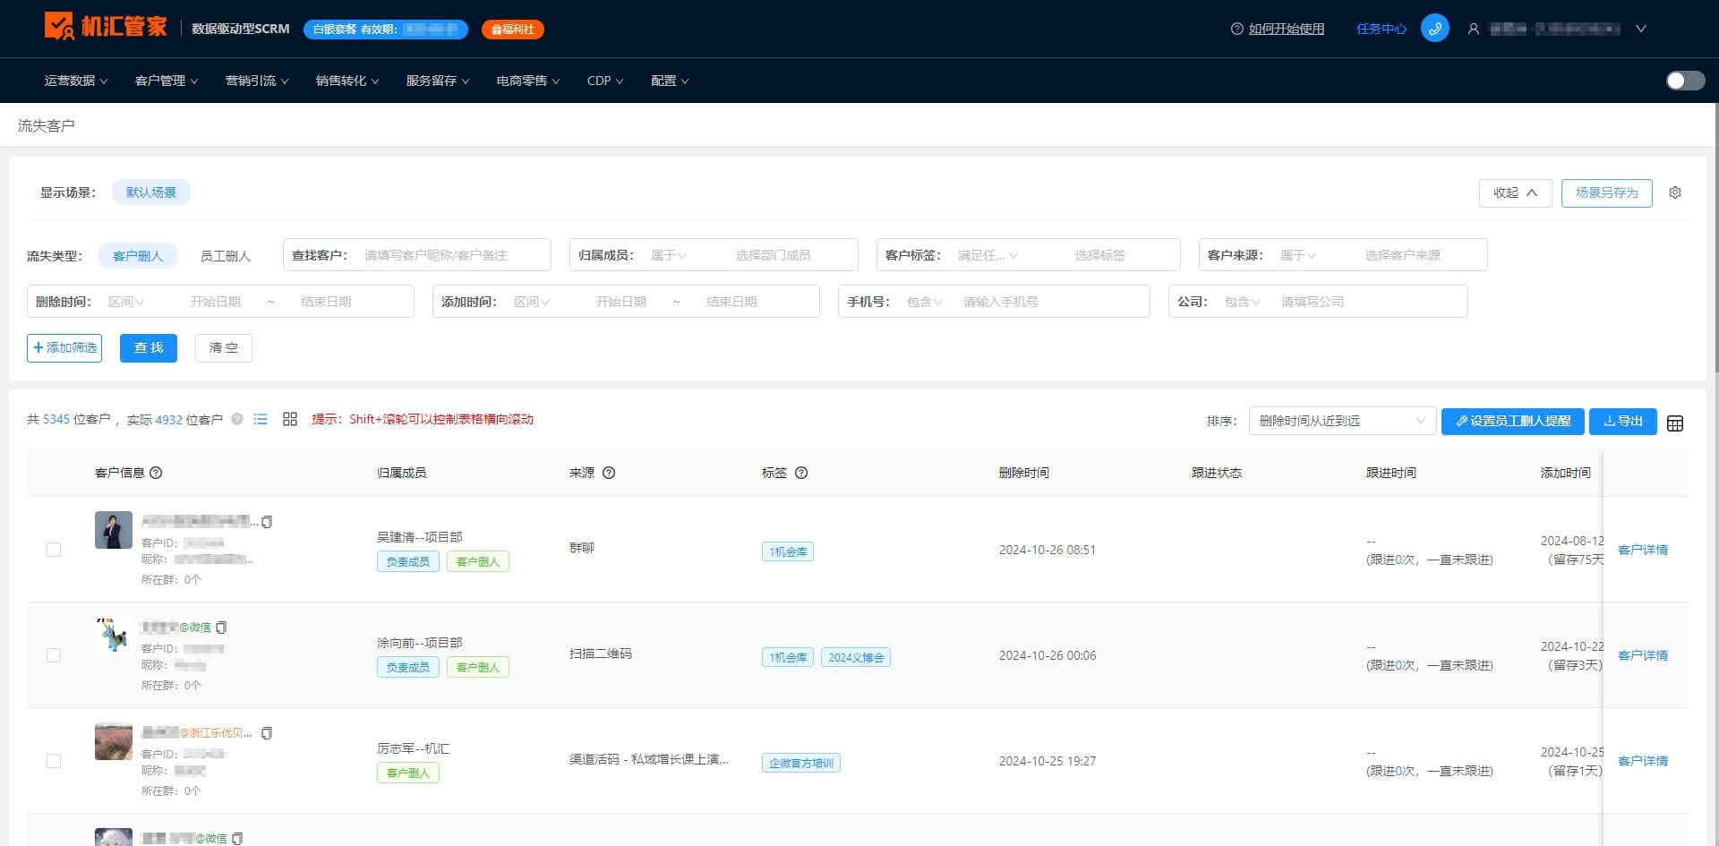The height and width of the screenshot is (846, 1719).
Task: Open table column settings icon
Action: point(1675,423)
